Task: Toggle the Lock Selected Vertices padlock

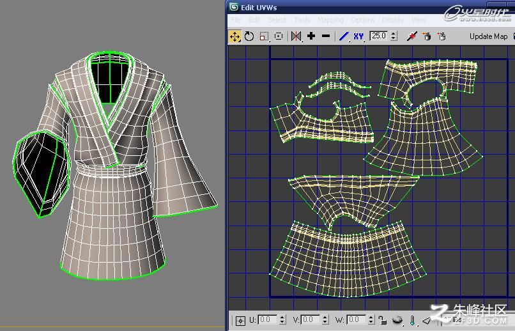Action: click(x=382, y=320)
